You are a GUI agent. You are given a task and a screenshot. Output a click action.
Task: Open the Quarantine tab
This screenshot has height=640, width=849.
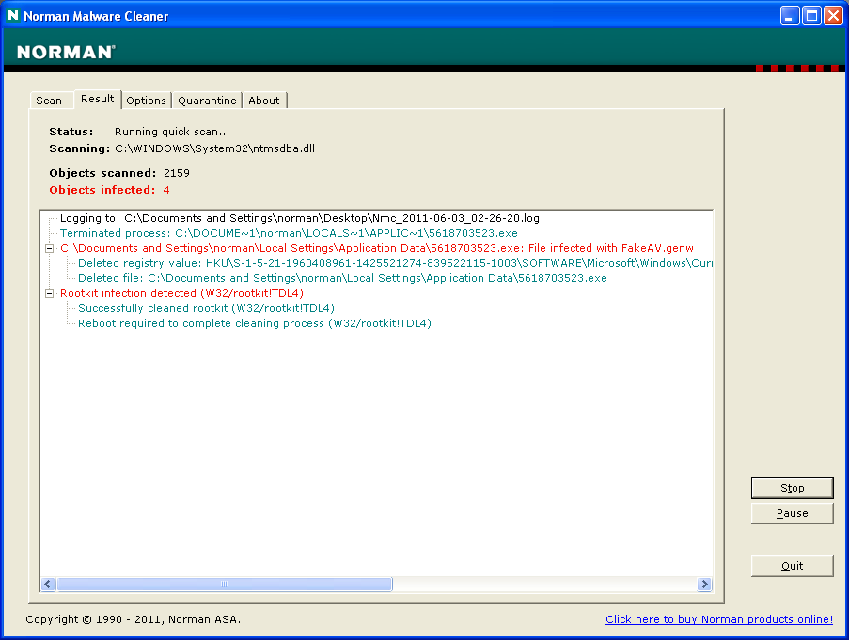[x=207, y=101]
